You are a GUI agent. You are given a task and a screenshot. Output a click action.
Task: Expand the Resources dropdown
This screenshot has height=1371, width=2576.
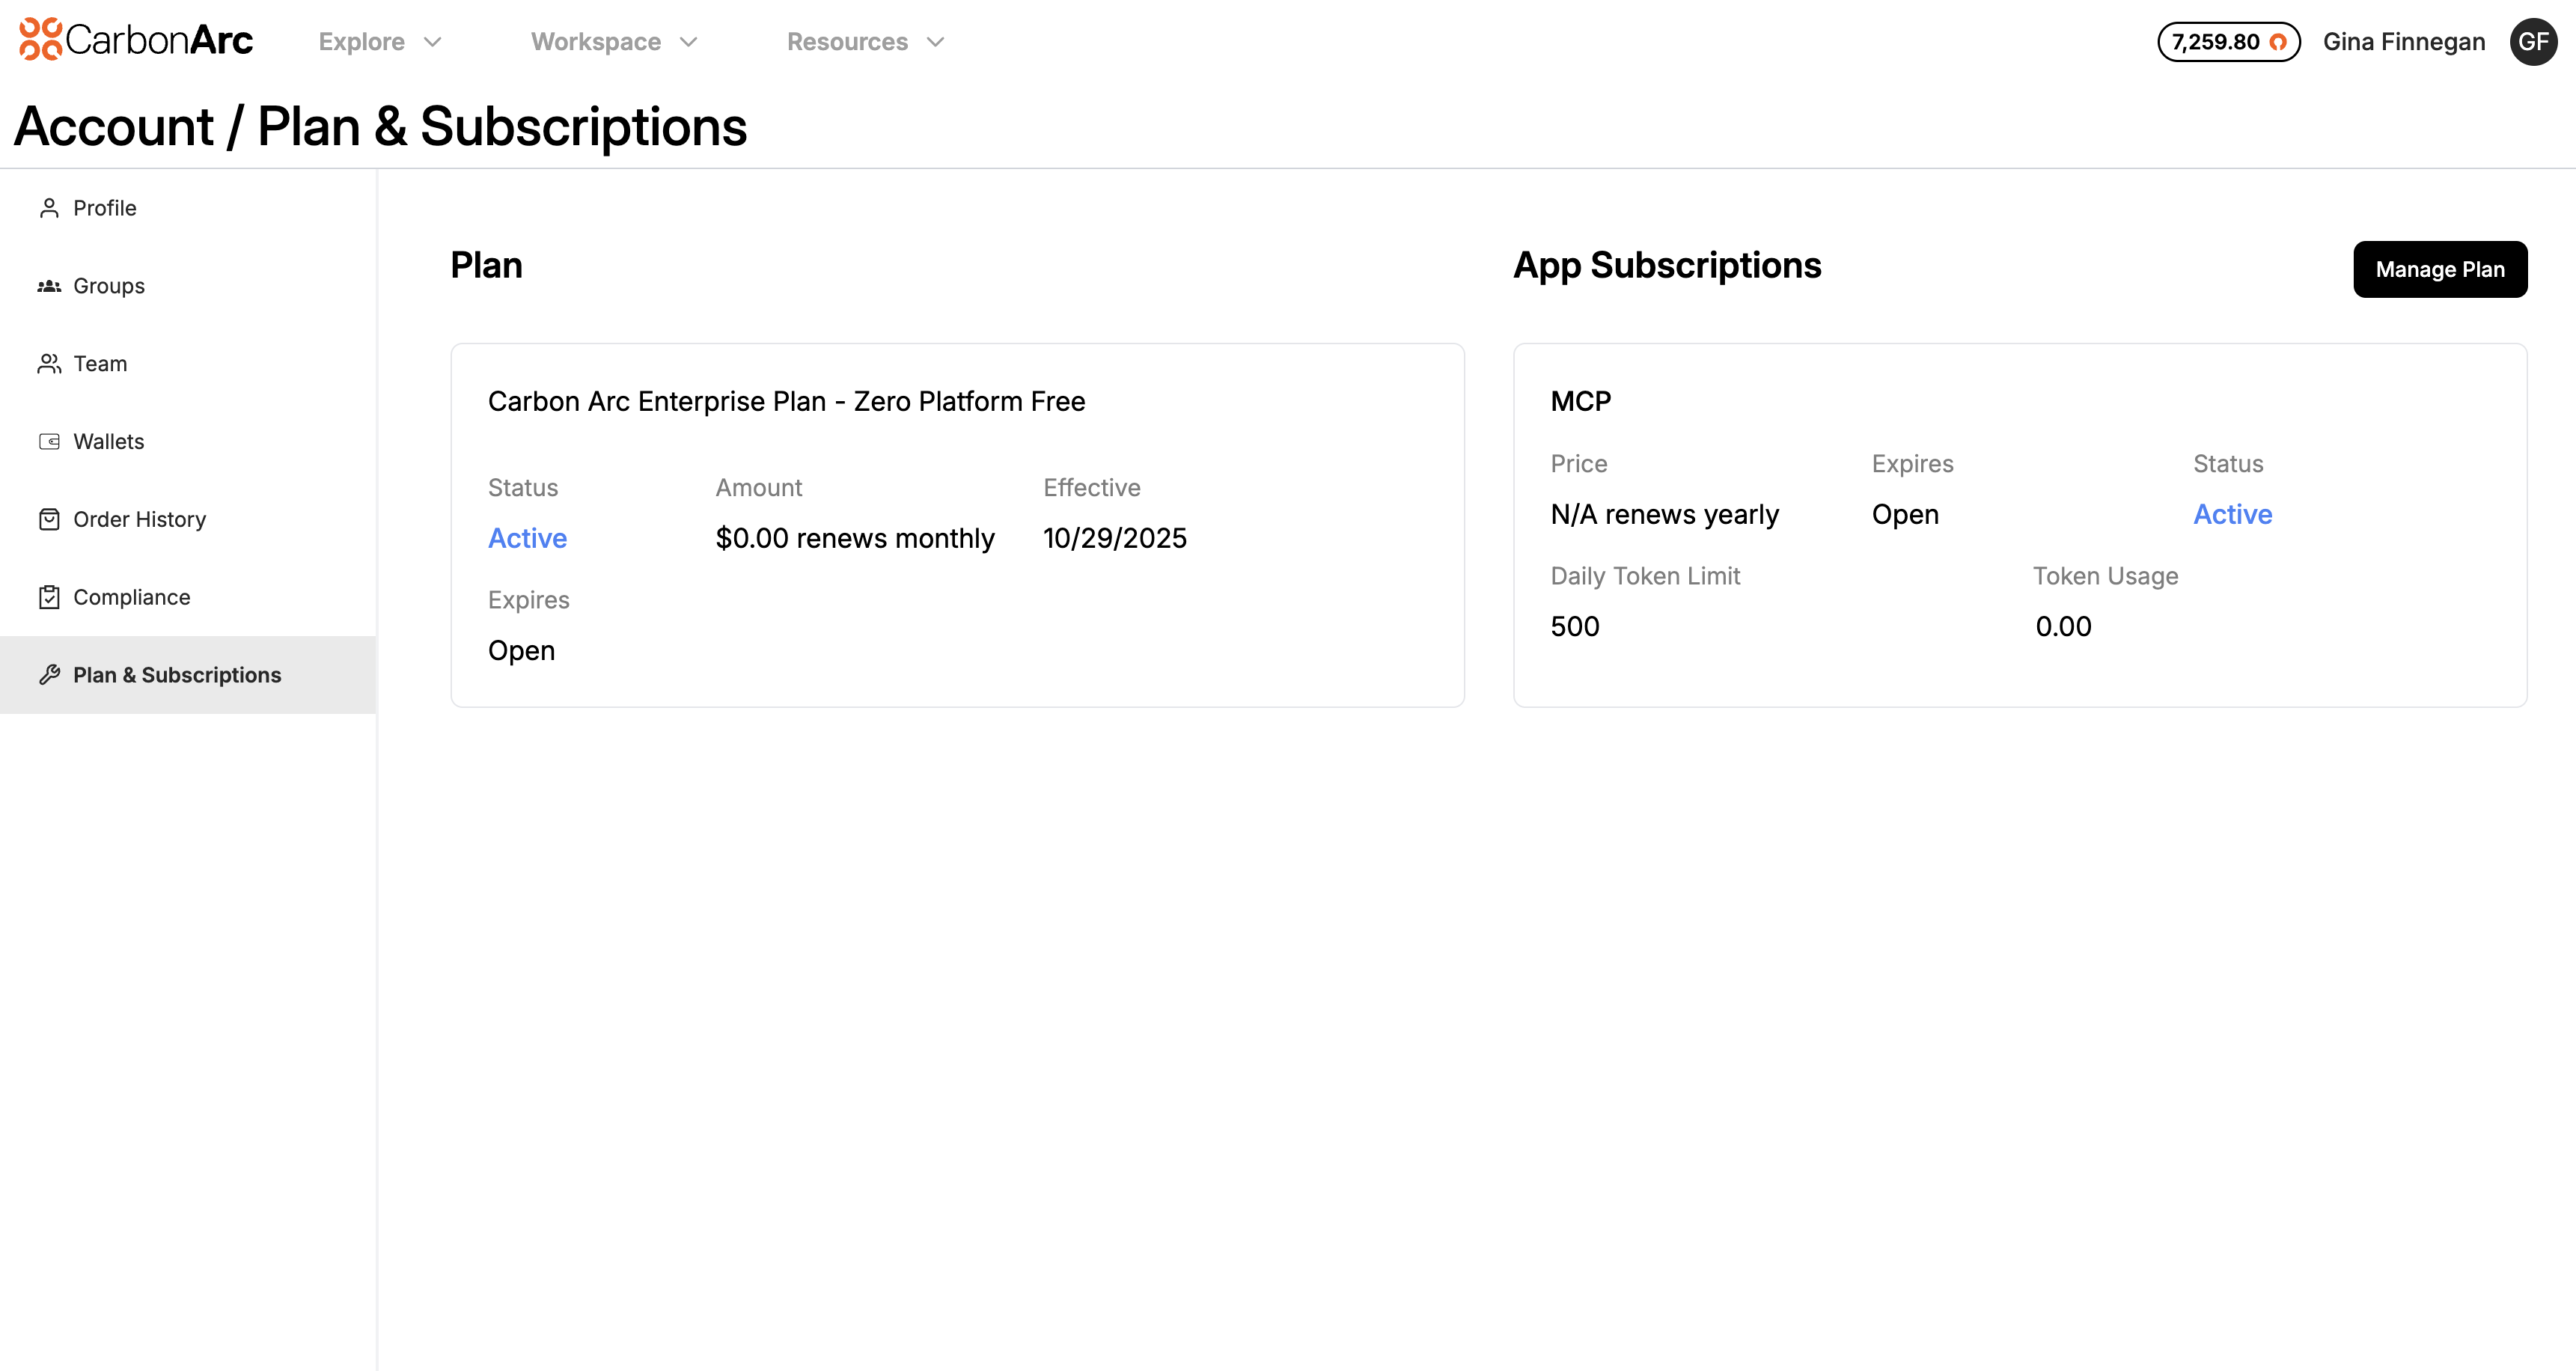[x=864, y=42]
